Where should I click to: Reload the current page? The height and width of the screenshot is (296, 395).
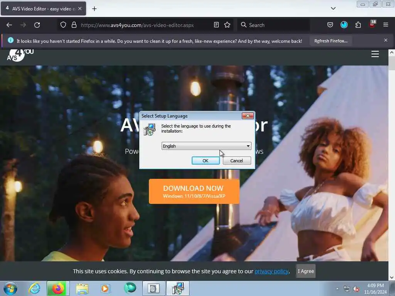37,25
